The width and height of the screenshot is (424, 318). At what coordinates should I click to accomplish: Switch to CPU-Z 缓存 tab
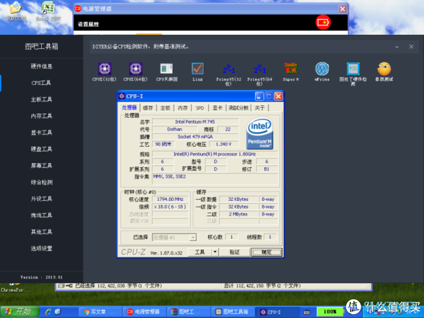tap(148, 108)
